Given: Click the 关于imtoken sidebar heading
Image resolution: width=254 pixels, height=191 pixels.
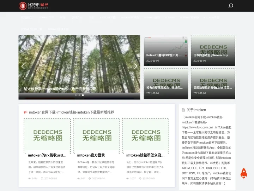Looking at the screenshot, I should (196, 110).
